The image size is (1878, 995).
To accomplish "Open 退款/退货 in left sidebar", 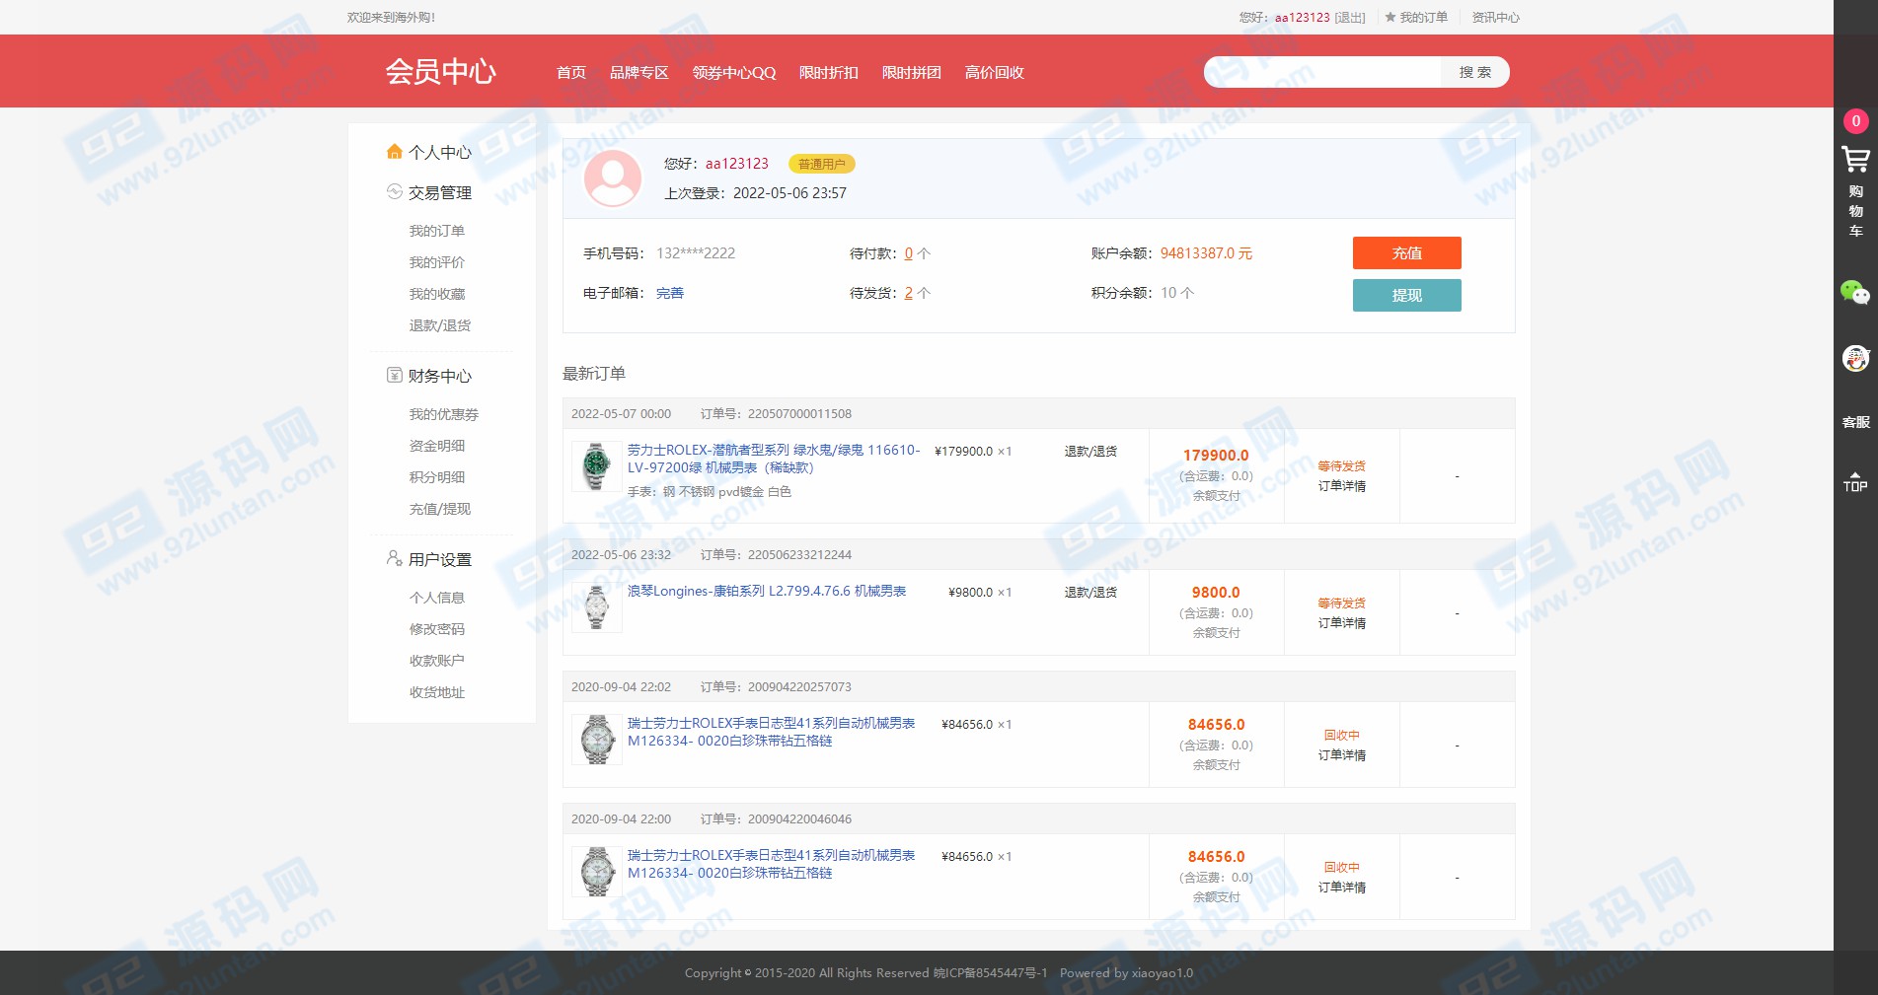I will click(x=440, y=325).
